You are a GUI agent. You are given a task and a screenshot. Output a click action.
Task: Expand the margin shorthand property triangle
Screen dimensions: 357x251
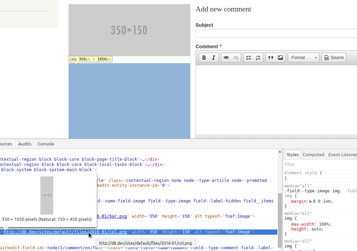pos(311,201)
